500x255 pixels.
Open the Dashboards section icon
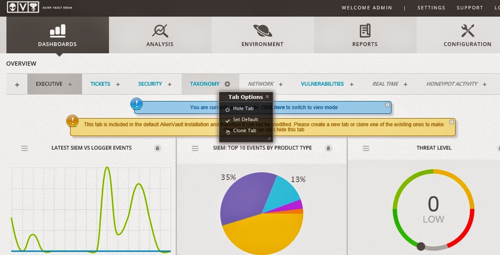click(x=57, y=31)
